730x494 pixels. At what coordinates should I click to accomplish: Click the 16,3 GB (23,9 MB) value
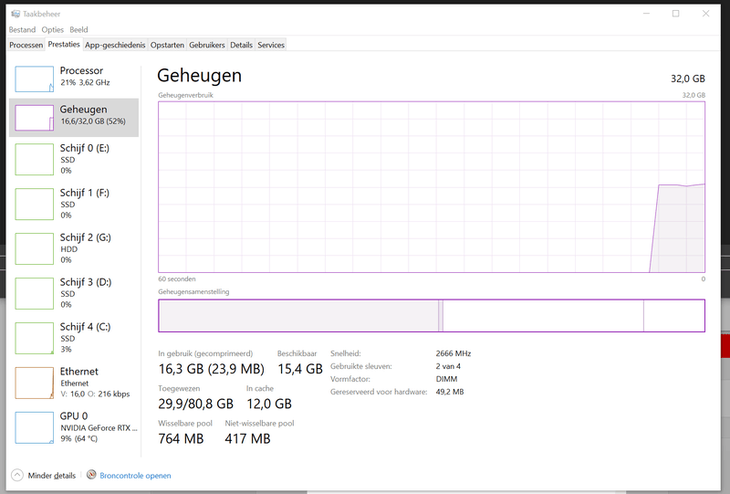pyautogui.click(x=212, y=369)
